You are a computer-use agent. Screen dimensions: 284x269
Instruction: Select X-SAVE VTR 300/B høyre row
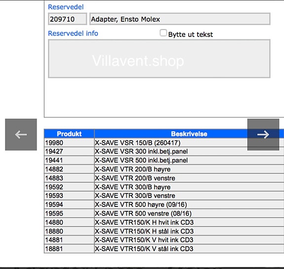click(164, 187)
